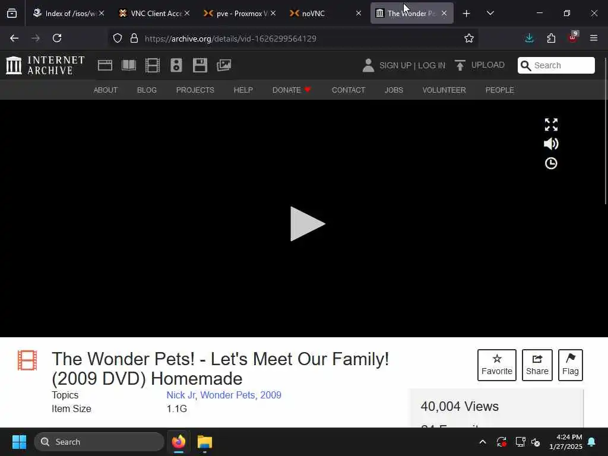Click the PEOPLE navigation link

(x=500, y=90)
